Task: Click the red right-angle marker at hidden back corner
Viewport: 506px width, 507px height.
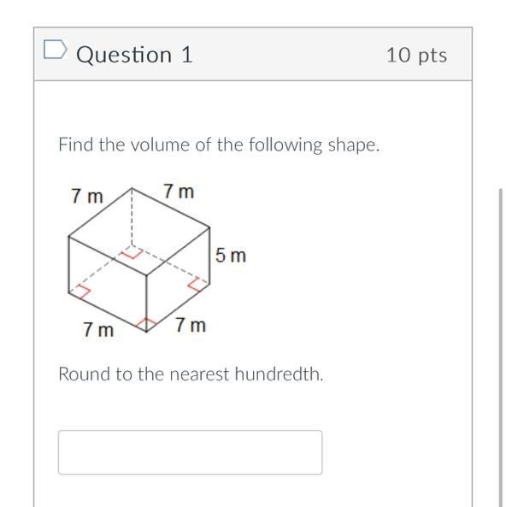Action: (x=132, y=252)
